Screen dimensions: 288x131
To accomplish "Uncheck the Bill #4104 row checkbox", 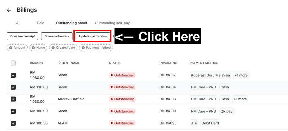I will pyautogui.click(x=13, y=87).
